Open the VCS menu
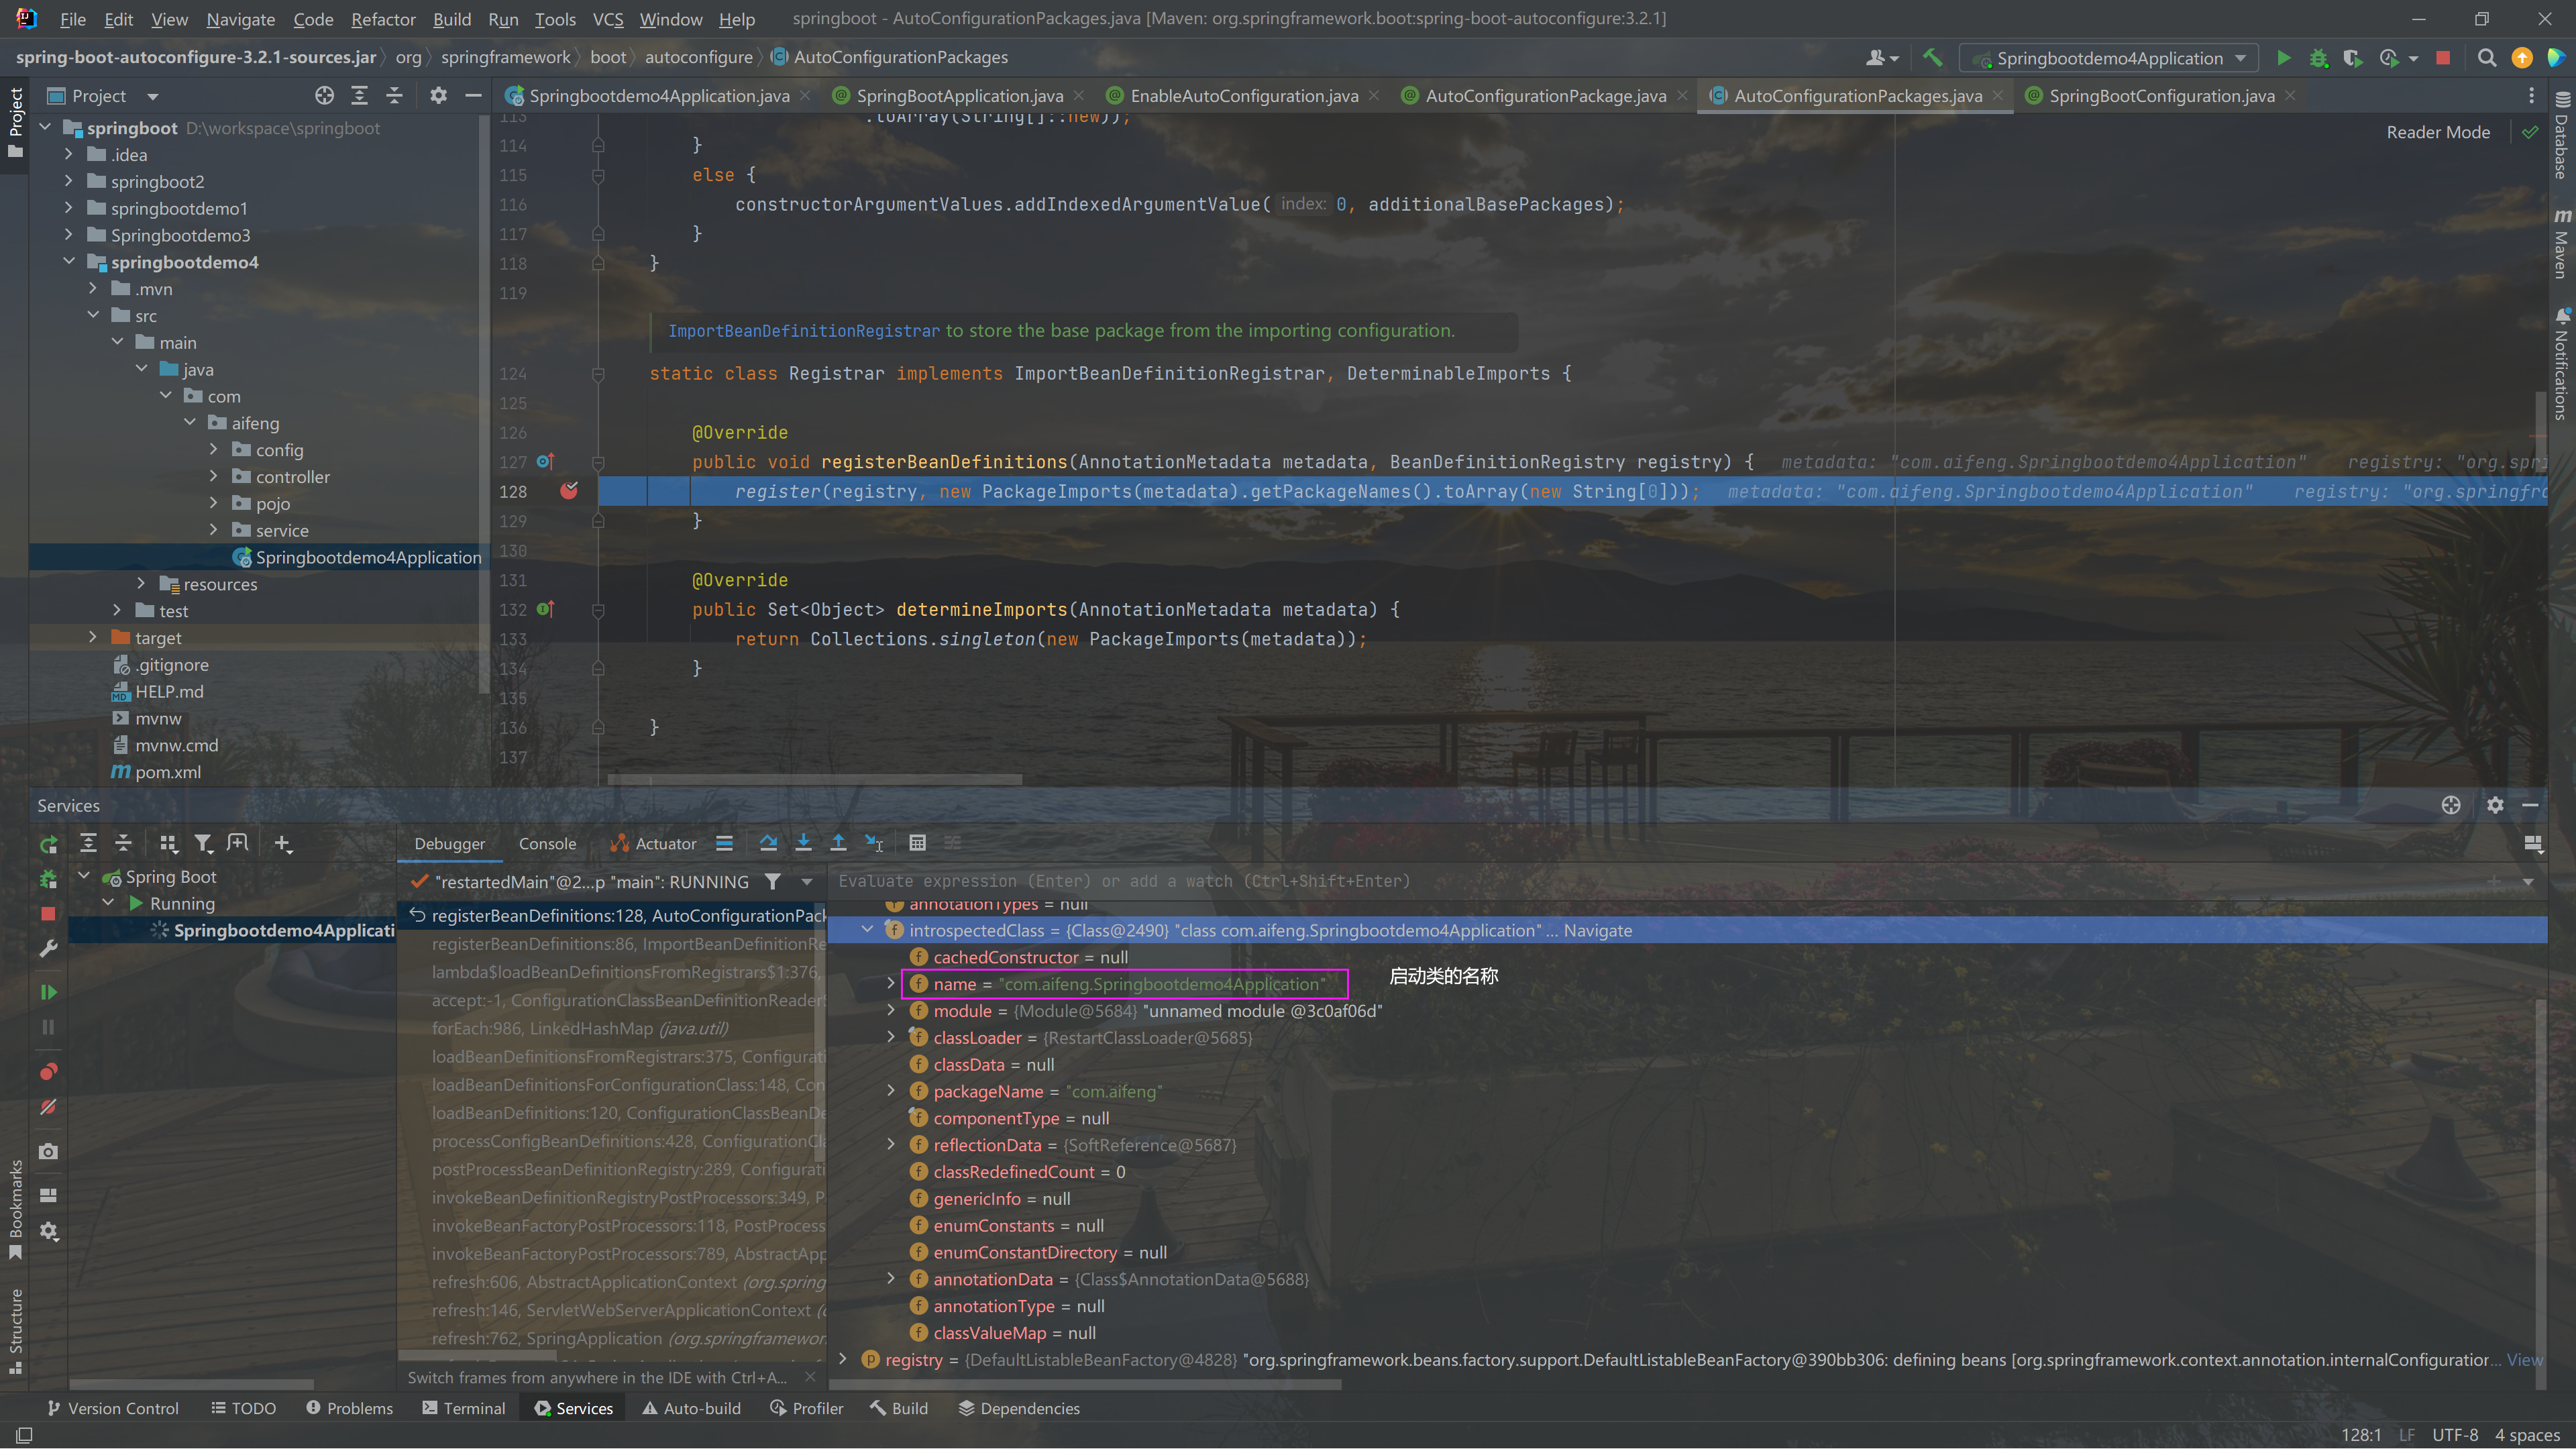This screenshot has width=2576, height=1449. click(608, 19)
